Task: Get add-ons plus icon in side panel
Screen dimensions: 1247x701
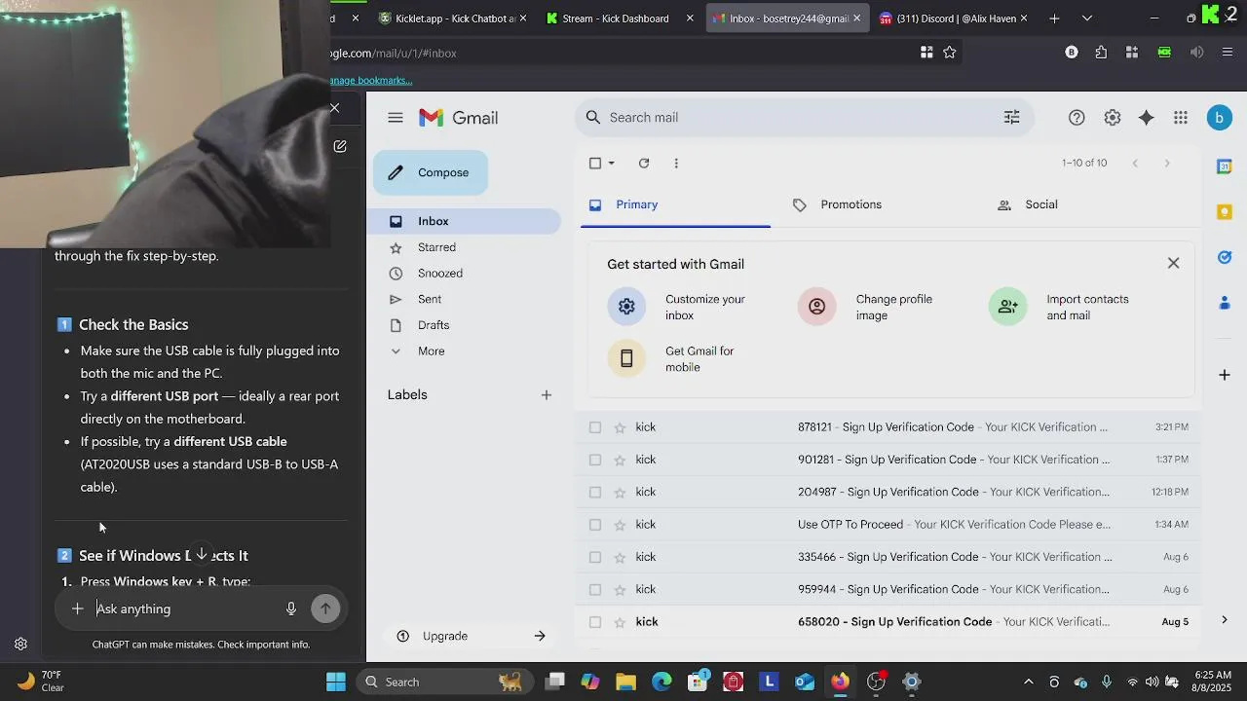Action: click(1225, 375)
